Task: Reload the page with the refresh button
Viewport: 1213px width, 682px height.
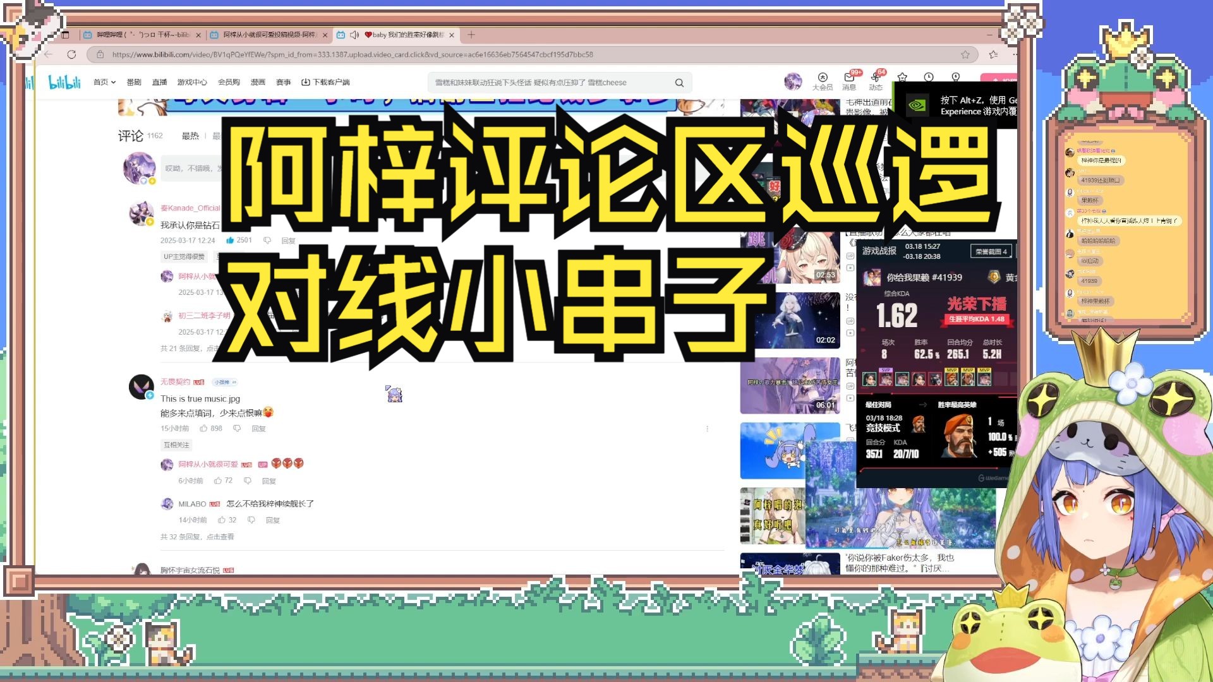Action: (71, 54)
